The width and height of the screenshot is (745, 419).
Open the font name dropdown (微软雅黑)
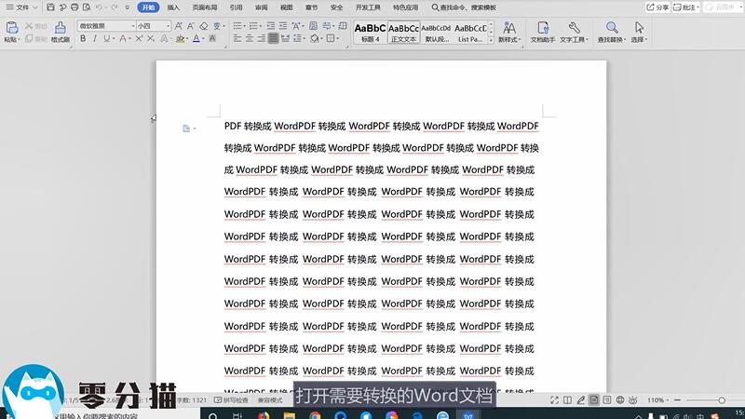coord(104,26)
